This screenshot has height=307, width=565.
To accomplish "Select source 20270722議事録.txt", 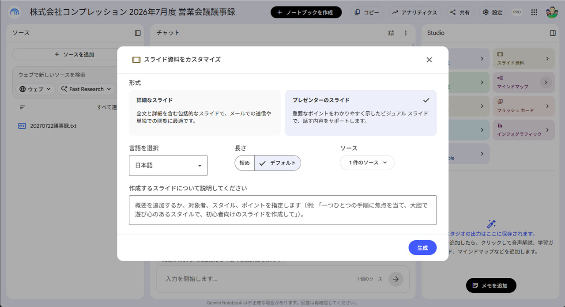I will (x=53, y=126).
